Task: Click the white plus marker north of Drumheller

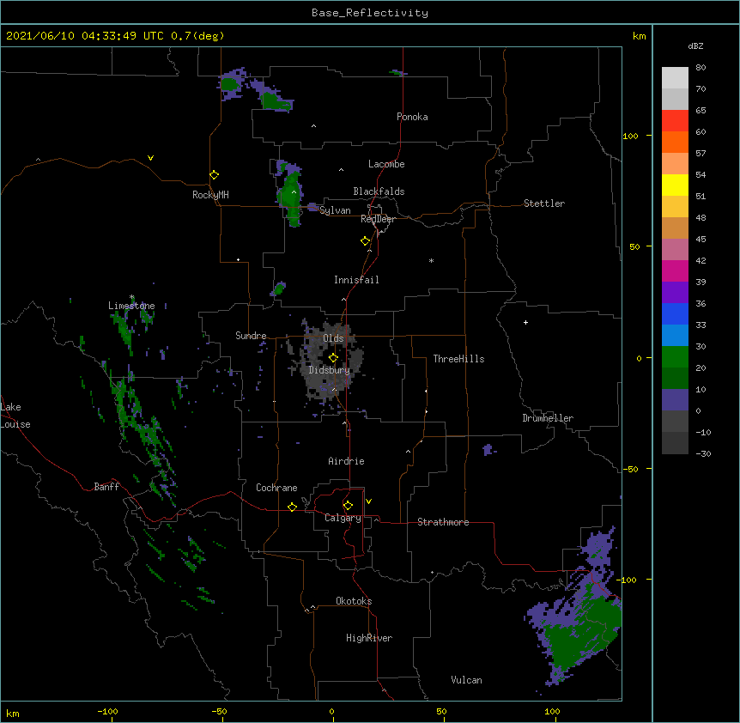Action: click(525, 322)
